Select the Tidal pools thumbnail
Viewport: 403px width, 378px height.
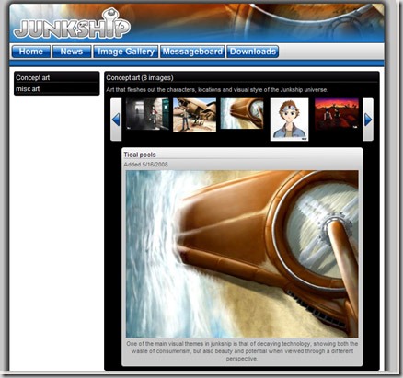point(242,113)
